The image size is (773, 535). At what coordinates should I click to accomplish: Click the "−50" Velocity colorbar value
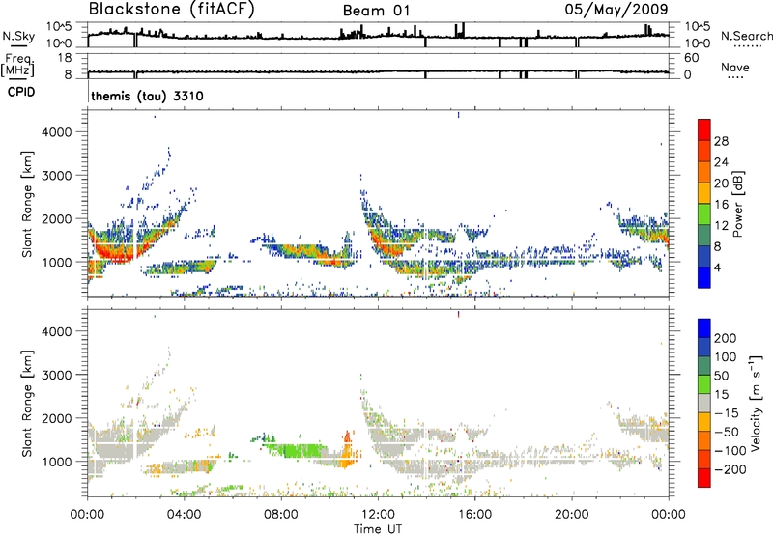pos(727,432)
